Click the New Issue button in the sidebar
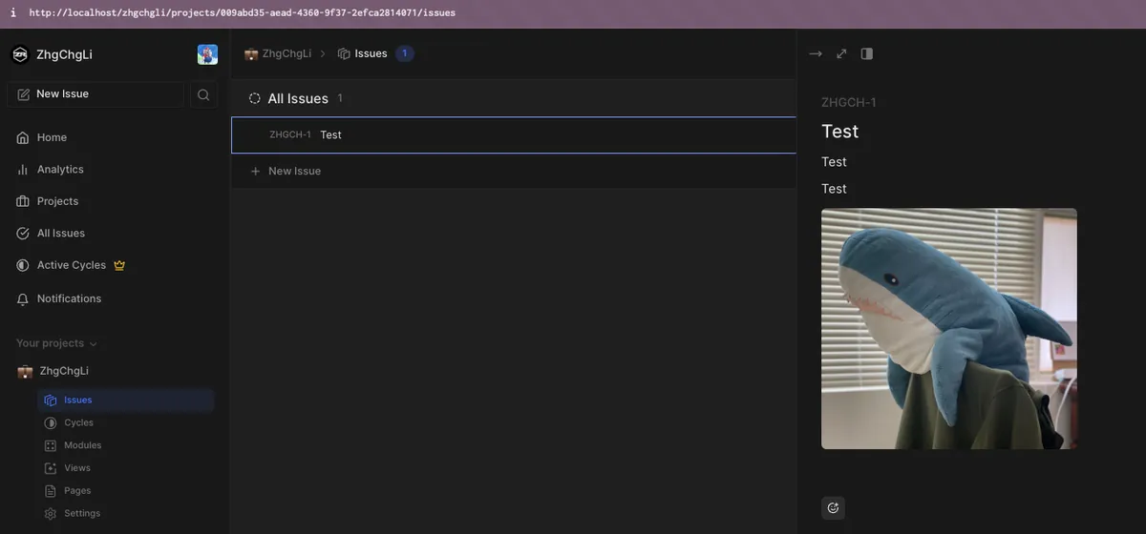The width and height of the screenshot is (1146, 534). 95,94
